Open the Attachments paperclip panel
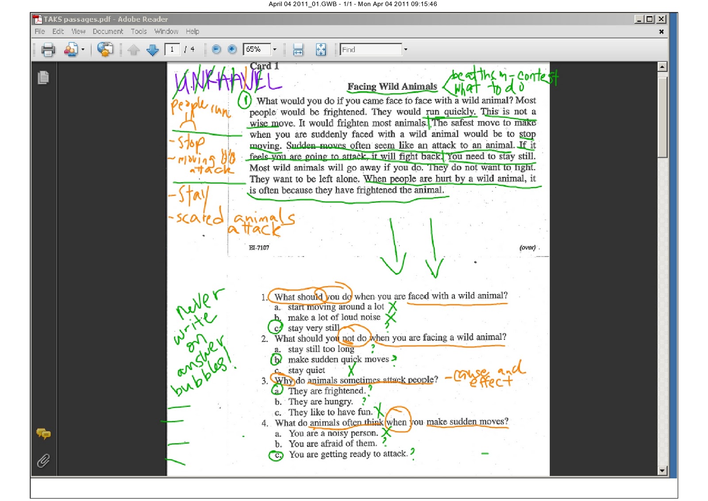 43,461
